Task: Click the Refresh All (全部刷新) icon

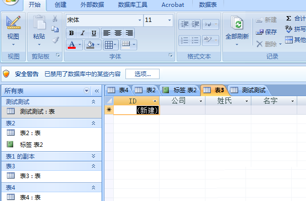Action: [x=238, y=24]
